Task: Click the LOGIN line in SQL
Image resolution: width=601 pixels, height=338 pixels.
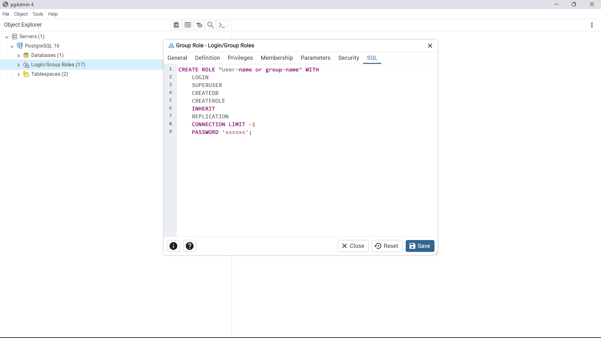Action: [x=200, y=77]
